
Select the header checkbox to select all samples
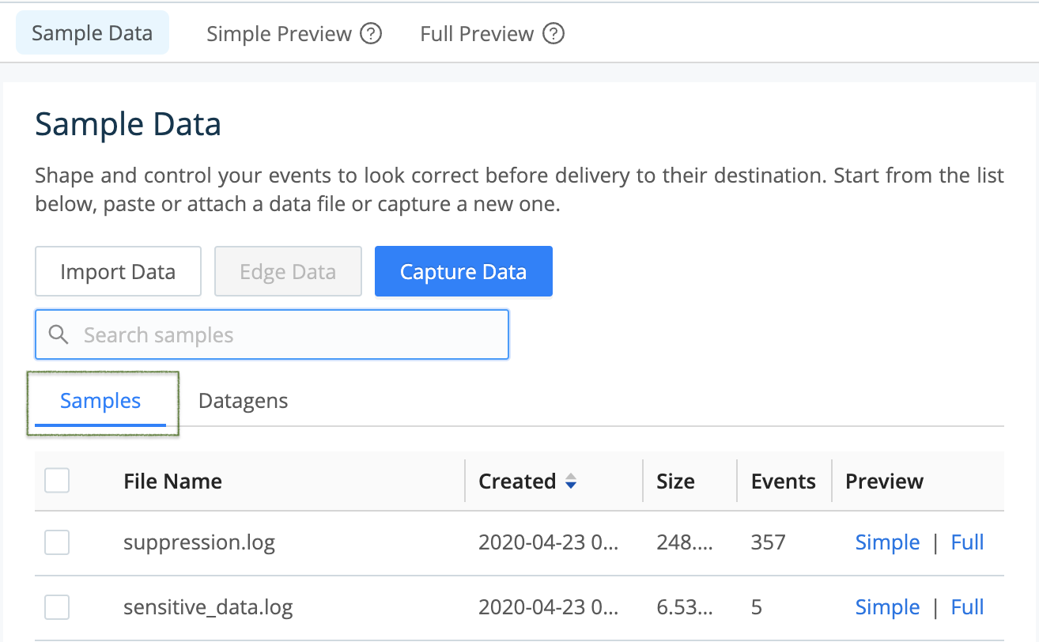click(x=56, y=480)
